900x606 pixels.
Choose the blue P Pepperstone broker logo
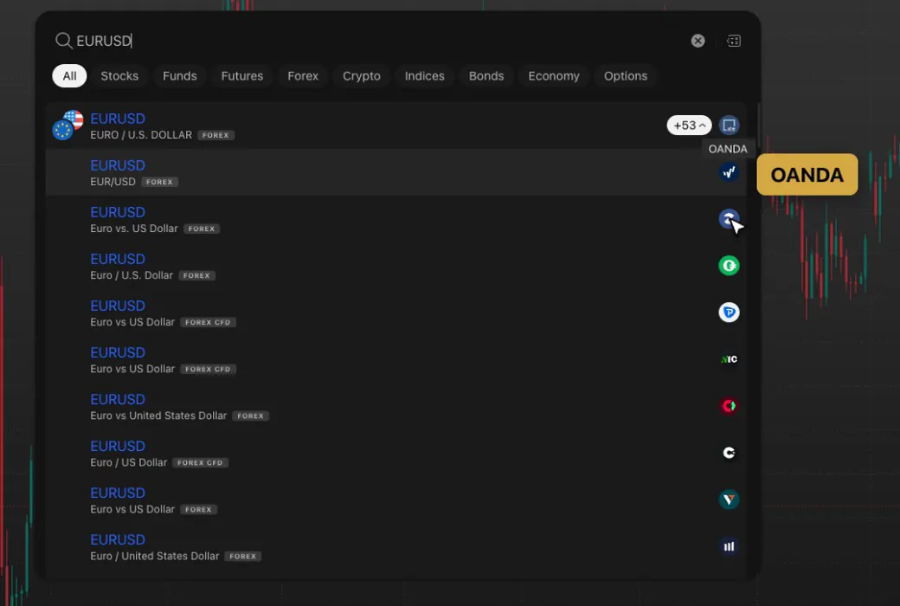click(x=729, y=313)
